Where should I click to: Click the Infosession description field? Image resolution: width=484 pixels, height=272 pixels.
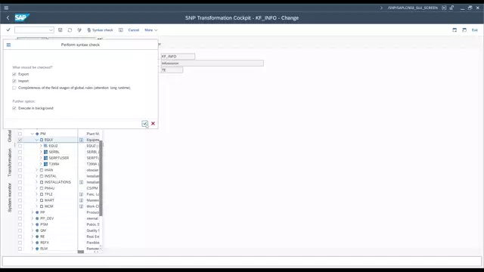pos(213,63)
